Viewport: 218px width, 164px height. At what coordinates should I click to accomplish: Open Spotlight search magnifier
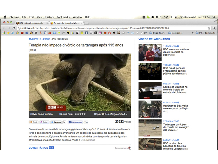point(214,17)
